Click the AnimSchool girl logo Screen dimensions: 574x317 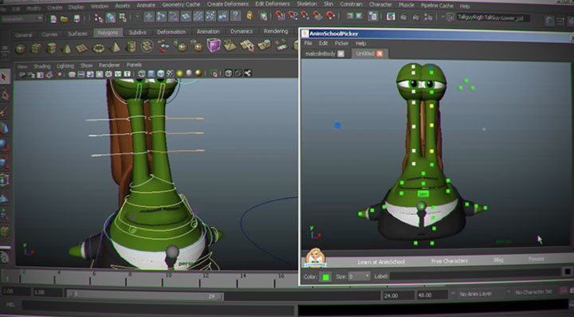315,258
